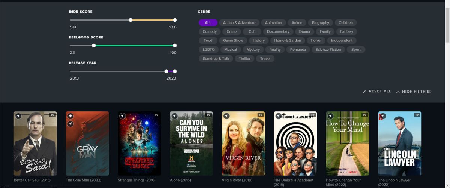
Task: Open Virgin River (2019) title link
Action: 237,180
